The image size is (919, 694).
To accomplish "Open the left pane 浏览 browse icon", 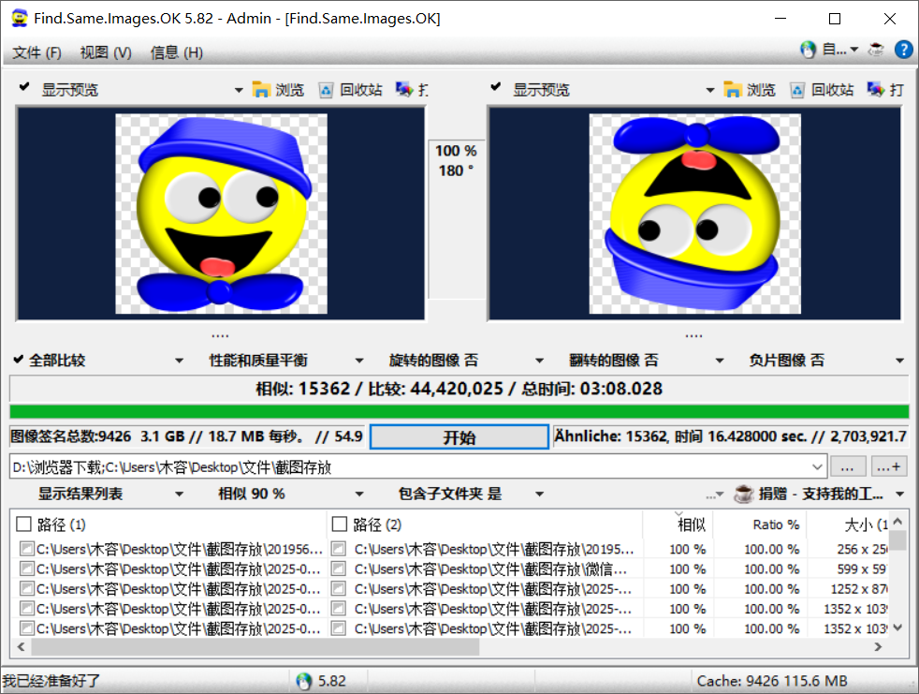I will 262,89.
